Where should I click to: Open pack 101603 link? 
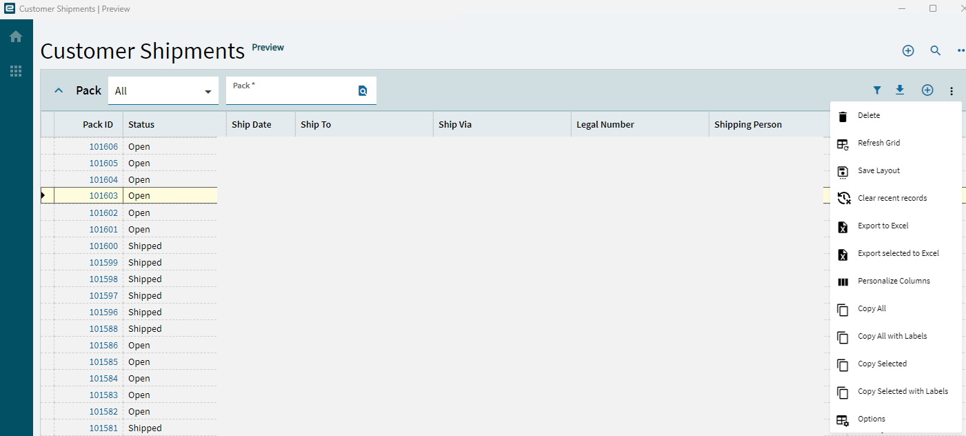[x=103, y=196]
